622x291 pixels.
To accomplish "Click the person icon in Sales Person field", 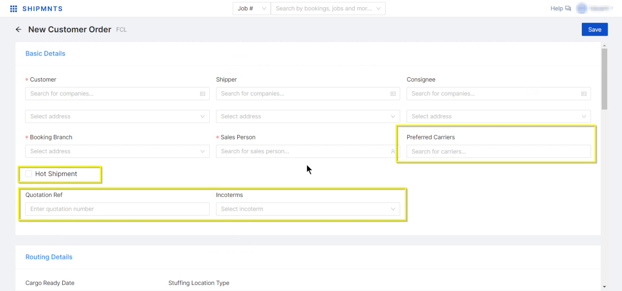I will coord(393,152).
